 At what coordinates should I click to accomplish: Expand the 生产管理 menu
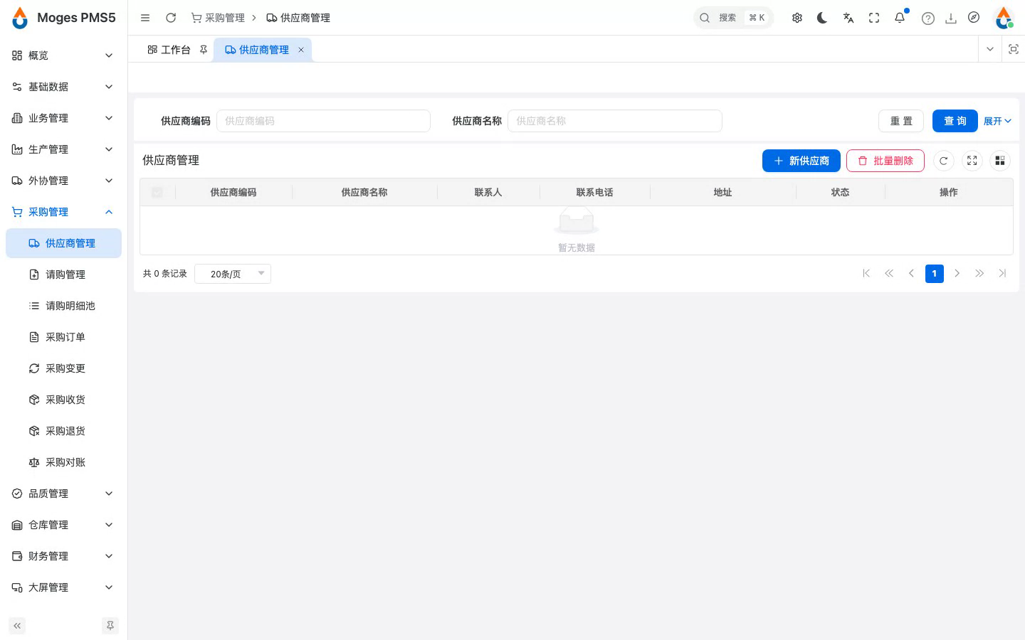(x=63, y=149)
